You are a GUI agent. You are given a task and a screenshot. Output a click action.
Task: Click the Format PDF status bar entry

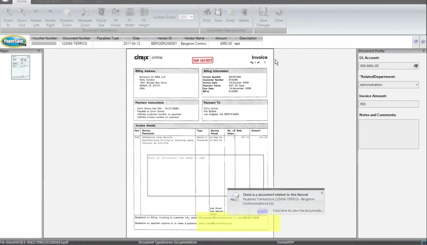286,242
